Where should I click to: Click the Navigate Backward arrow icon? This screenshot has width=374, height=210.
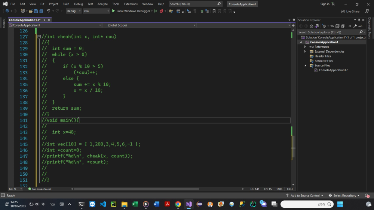7,11
